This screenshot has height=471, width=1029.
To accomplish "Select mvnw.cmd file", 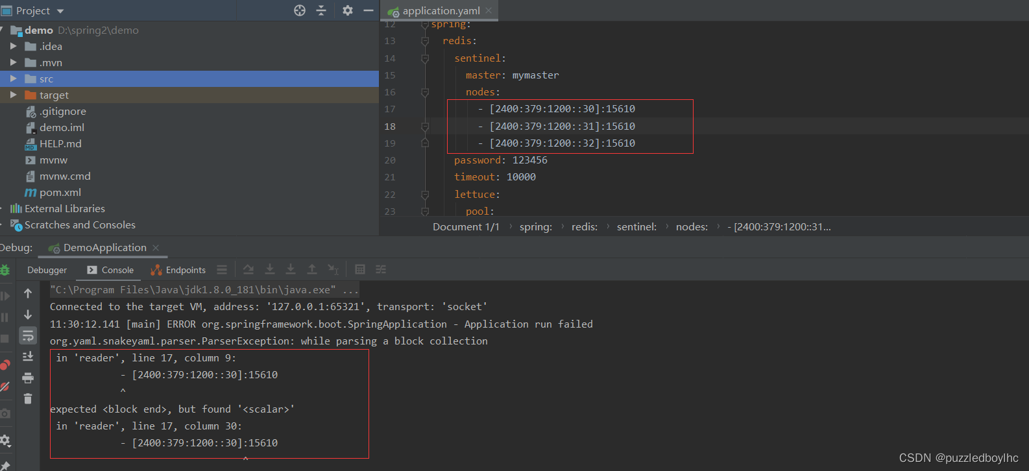I will pos(65,176).
